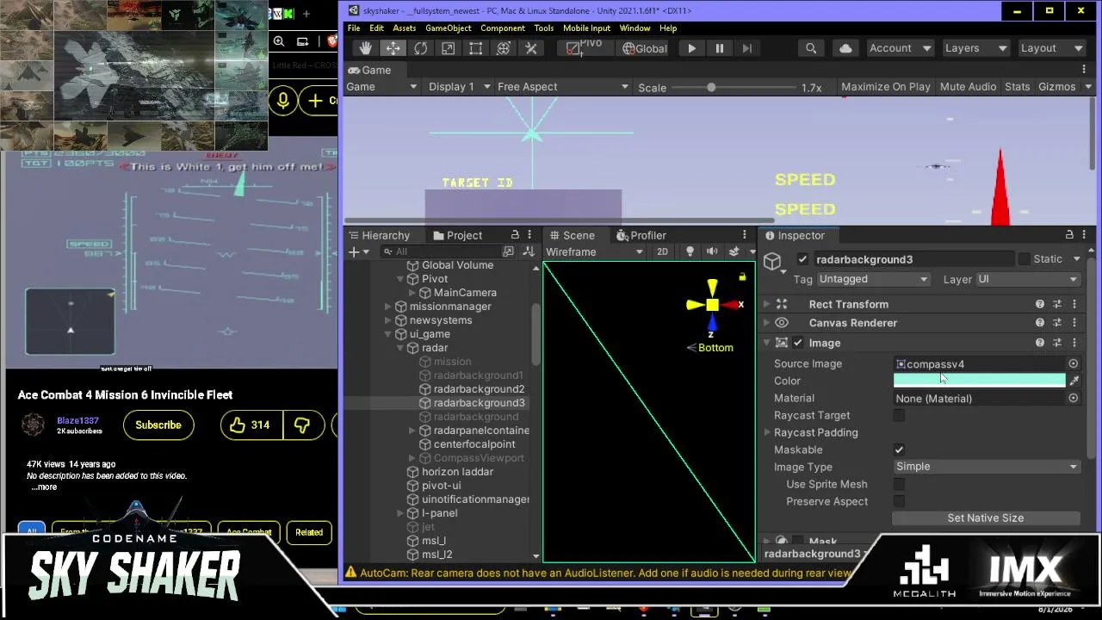Select the Hand tool in Unity toolbar
Image resolution: width=1102 pixels, height=620 pixels.
(365, 48)
